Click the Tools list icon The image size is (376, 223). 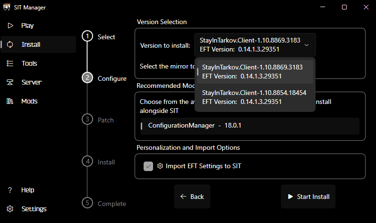[10, 63]
